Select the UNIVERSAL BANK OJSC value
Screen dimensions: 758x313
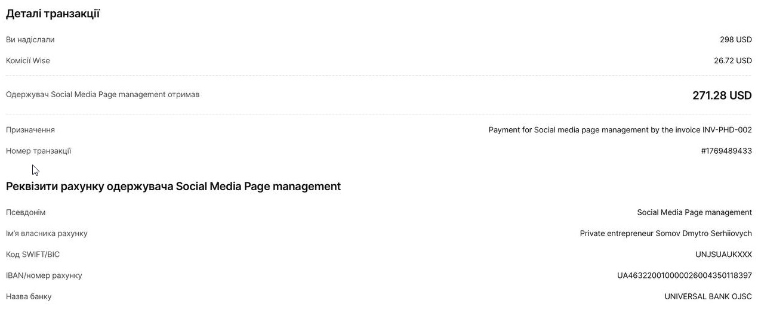pos(708,296)
